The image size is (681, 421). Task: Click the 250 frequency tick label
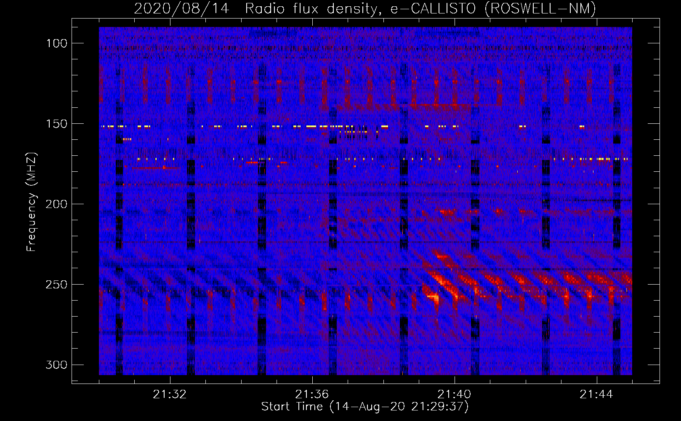pos(56,285)
